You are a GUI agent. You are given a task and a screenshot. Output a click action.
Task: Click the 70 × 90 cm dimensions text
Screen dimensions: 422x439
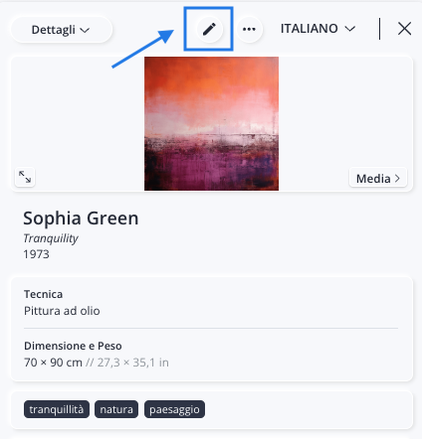point(53,363)
